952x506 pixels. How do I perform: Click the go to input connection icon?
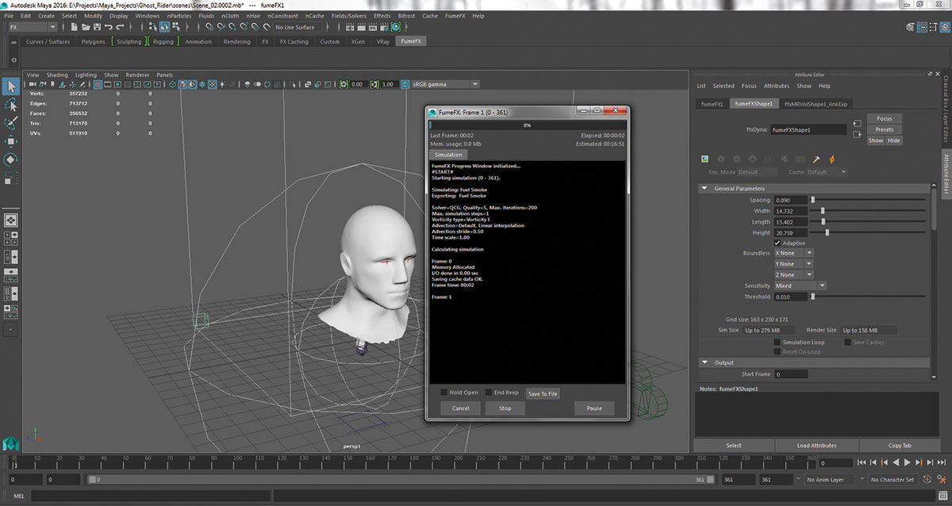point(857,124)
